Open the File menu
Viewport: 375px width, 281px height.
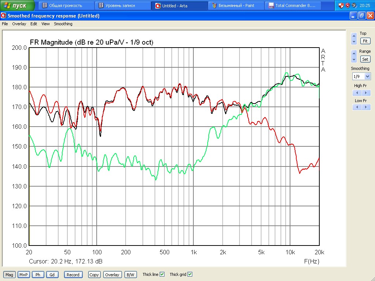[x=5, y=24]
